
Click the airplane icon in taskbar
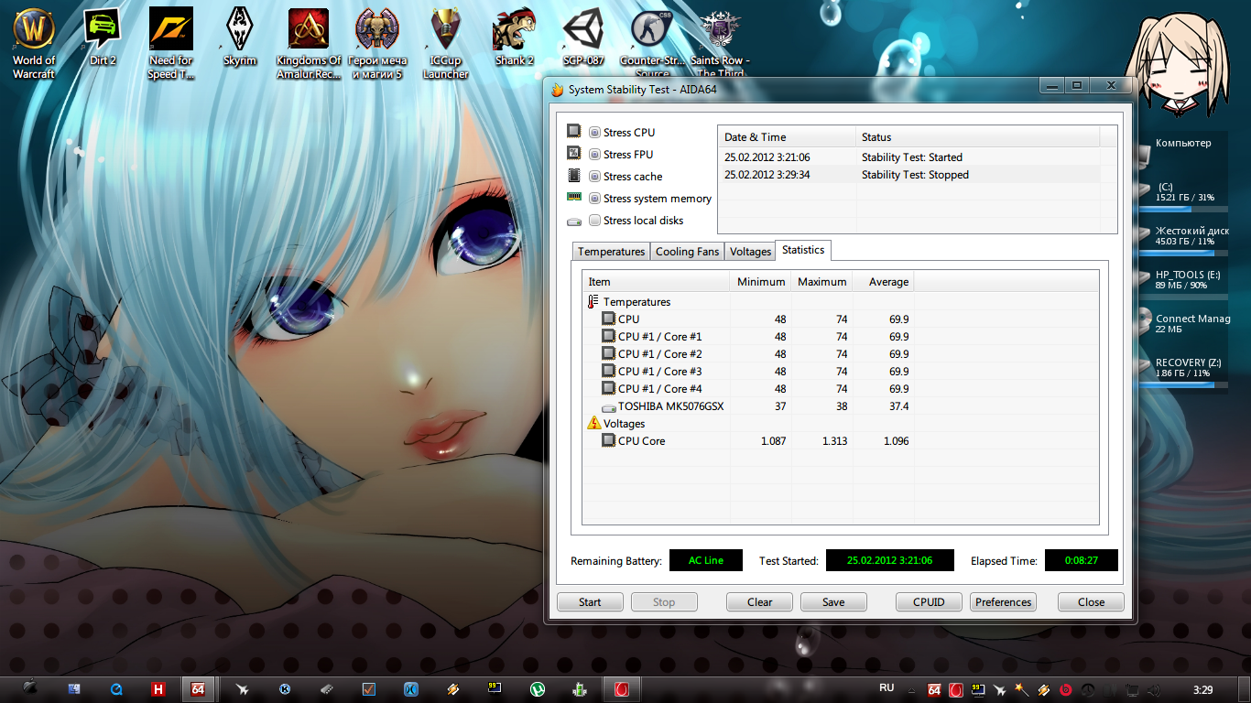click(243, 689)
